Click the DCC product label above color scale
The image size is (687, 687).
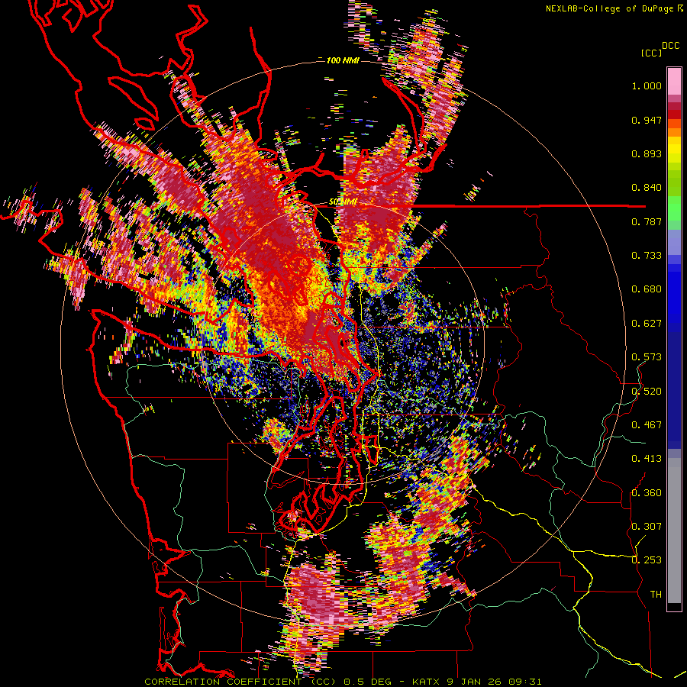[670, 46]
